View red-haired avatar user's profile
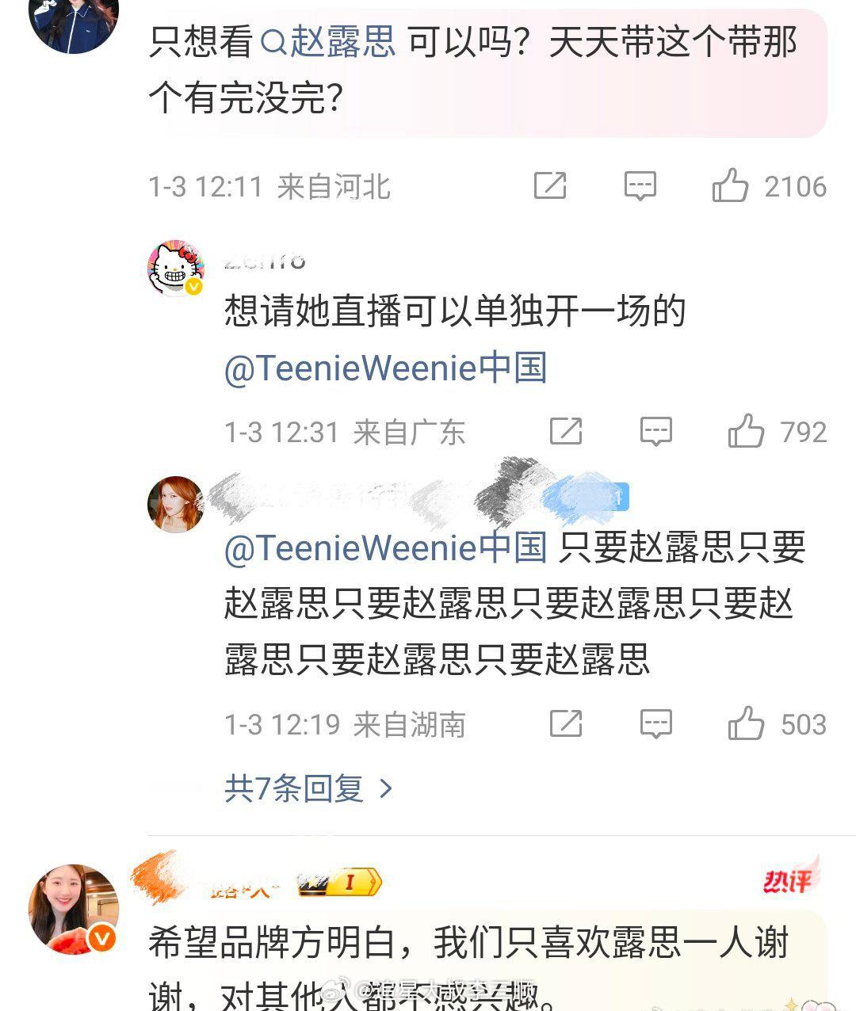This screenshot has width=856, height=1011. pos(176,504)
